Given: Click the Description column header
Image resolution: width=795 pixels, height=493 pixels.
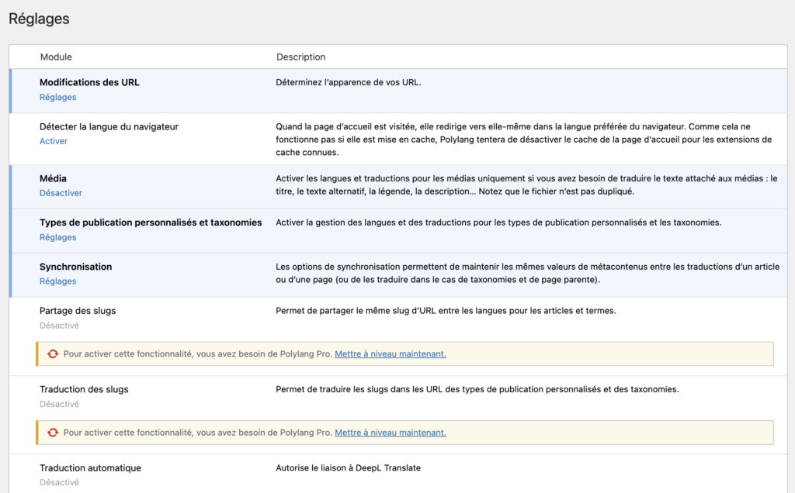Looking at the screenshot, I should 300,57.
